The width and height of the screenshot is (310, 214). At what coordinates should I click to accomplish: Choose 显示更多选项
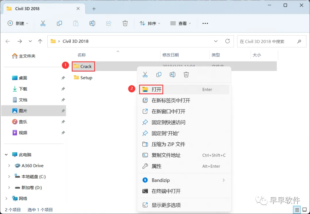(184, 205)
